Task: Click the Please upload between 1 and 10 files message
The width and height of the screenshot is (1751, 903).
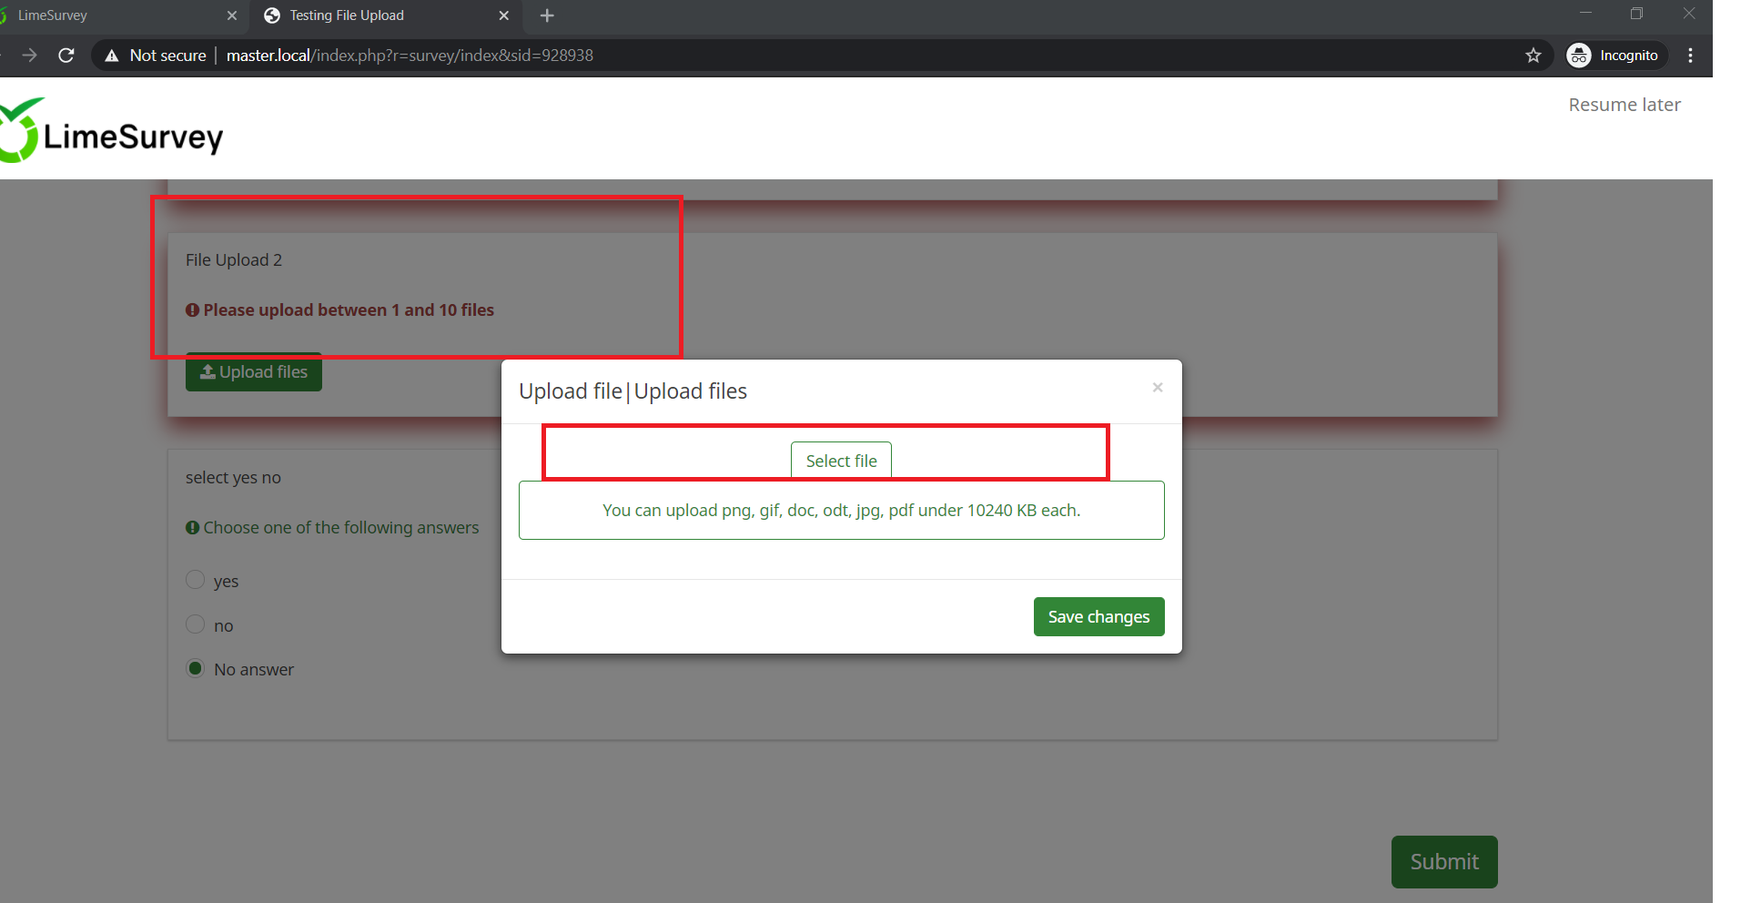Action: (x=349, y=310)
